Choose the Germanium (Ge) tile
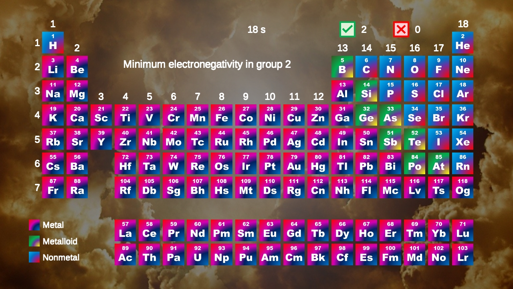The image size is (513, 289). click(x=366, y=115)
